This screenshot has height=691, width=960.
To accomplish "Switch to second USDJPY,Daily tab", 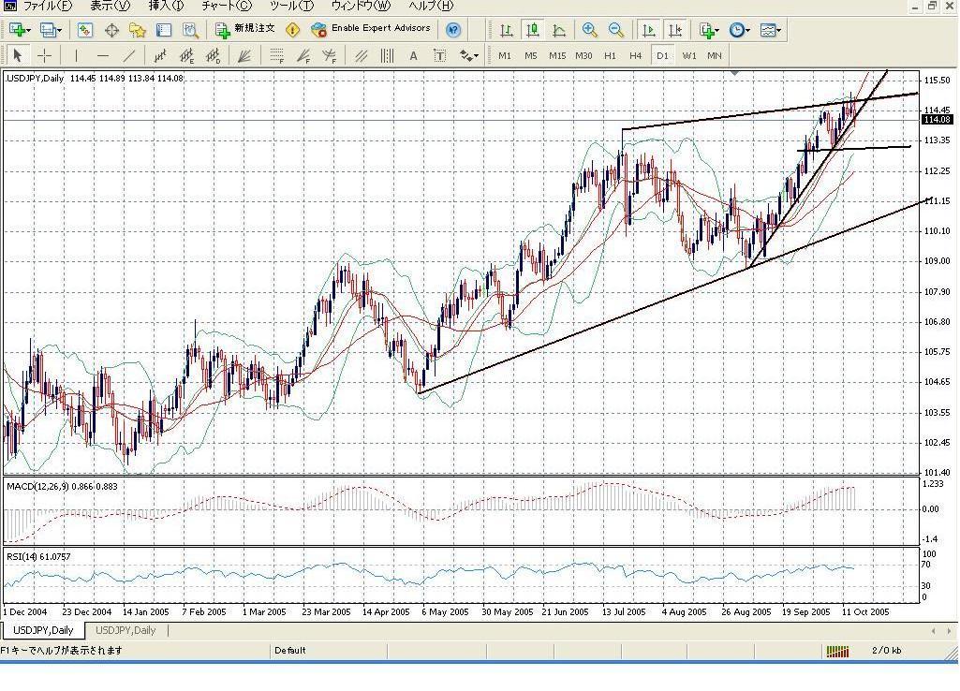I will [x=126, y=630].
